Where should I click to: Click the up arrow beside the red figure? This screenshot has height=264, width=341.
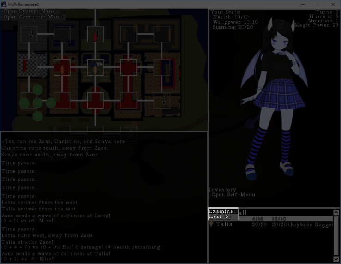[x=98, y=34]
